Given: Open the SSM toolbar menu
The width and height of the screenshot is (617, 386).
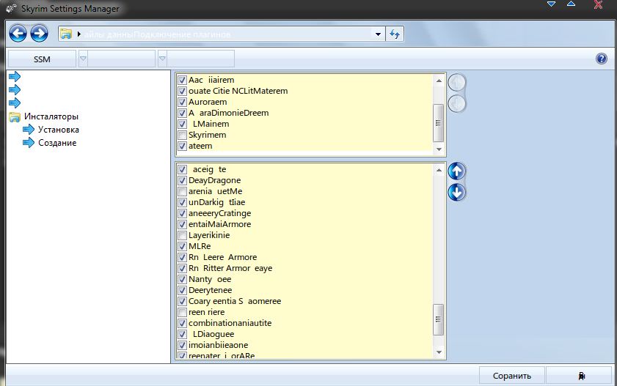Looking at the screenshot, I should click(42, 59).
